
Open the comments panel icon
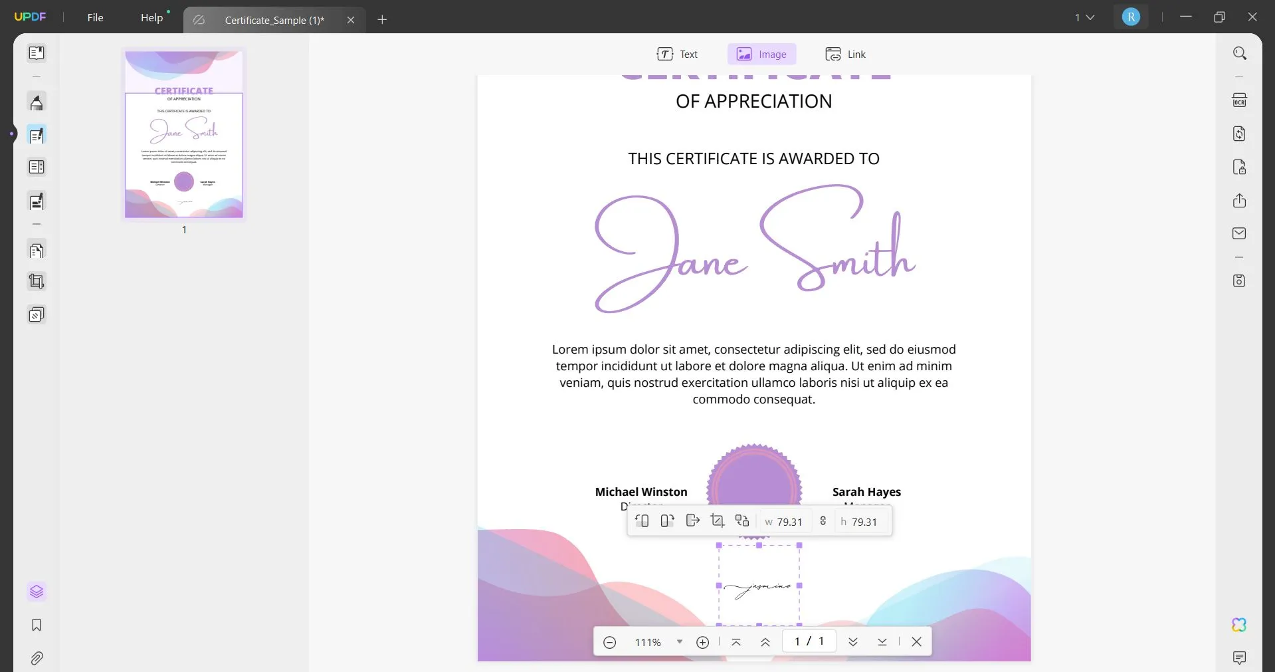pos(1239,658)
